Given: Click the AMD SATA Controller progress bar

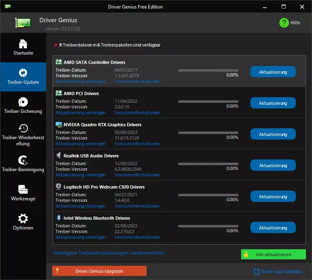Looking at the screenshot, I should pos(208,70).
